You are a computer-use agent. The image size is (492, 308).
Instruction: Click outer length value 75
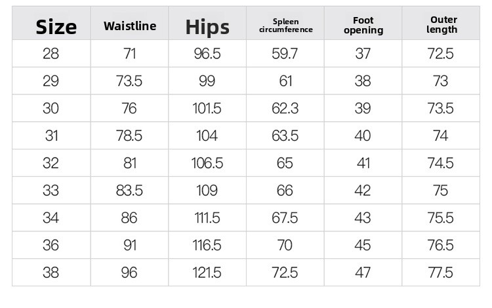(x=441, y=191)
